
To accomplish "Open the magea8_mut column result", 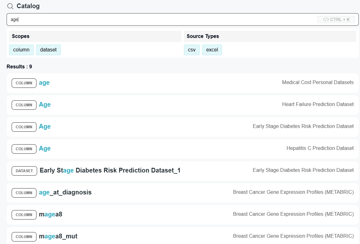I will click(58, 236).
